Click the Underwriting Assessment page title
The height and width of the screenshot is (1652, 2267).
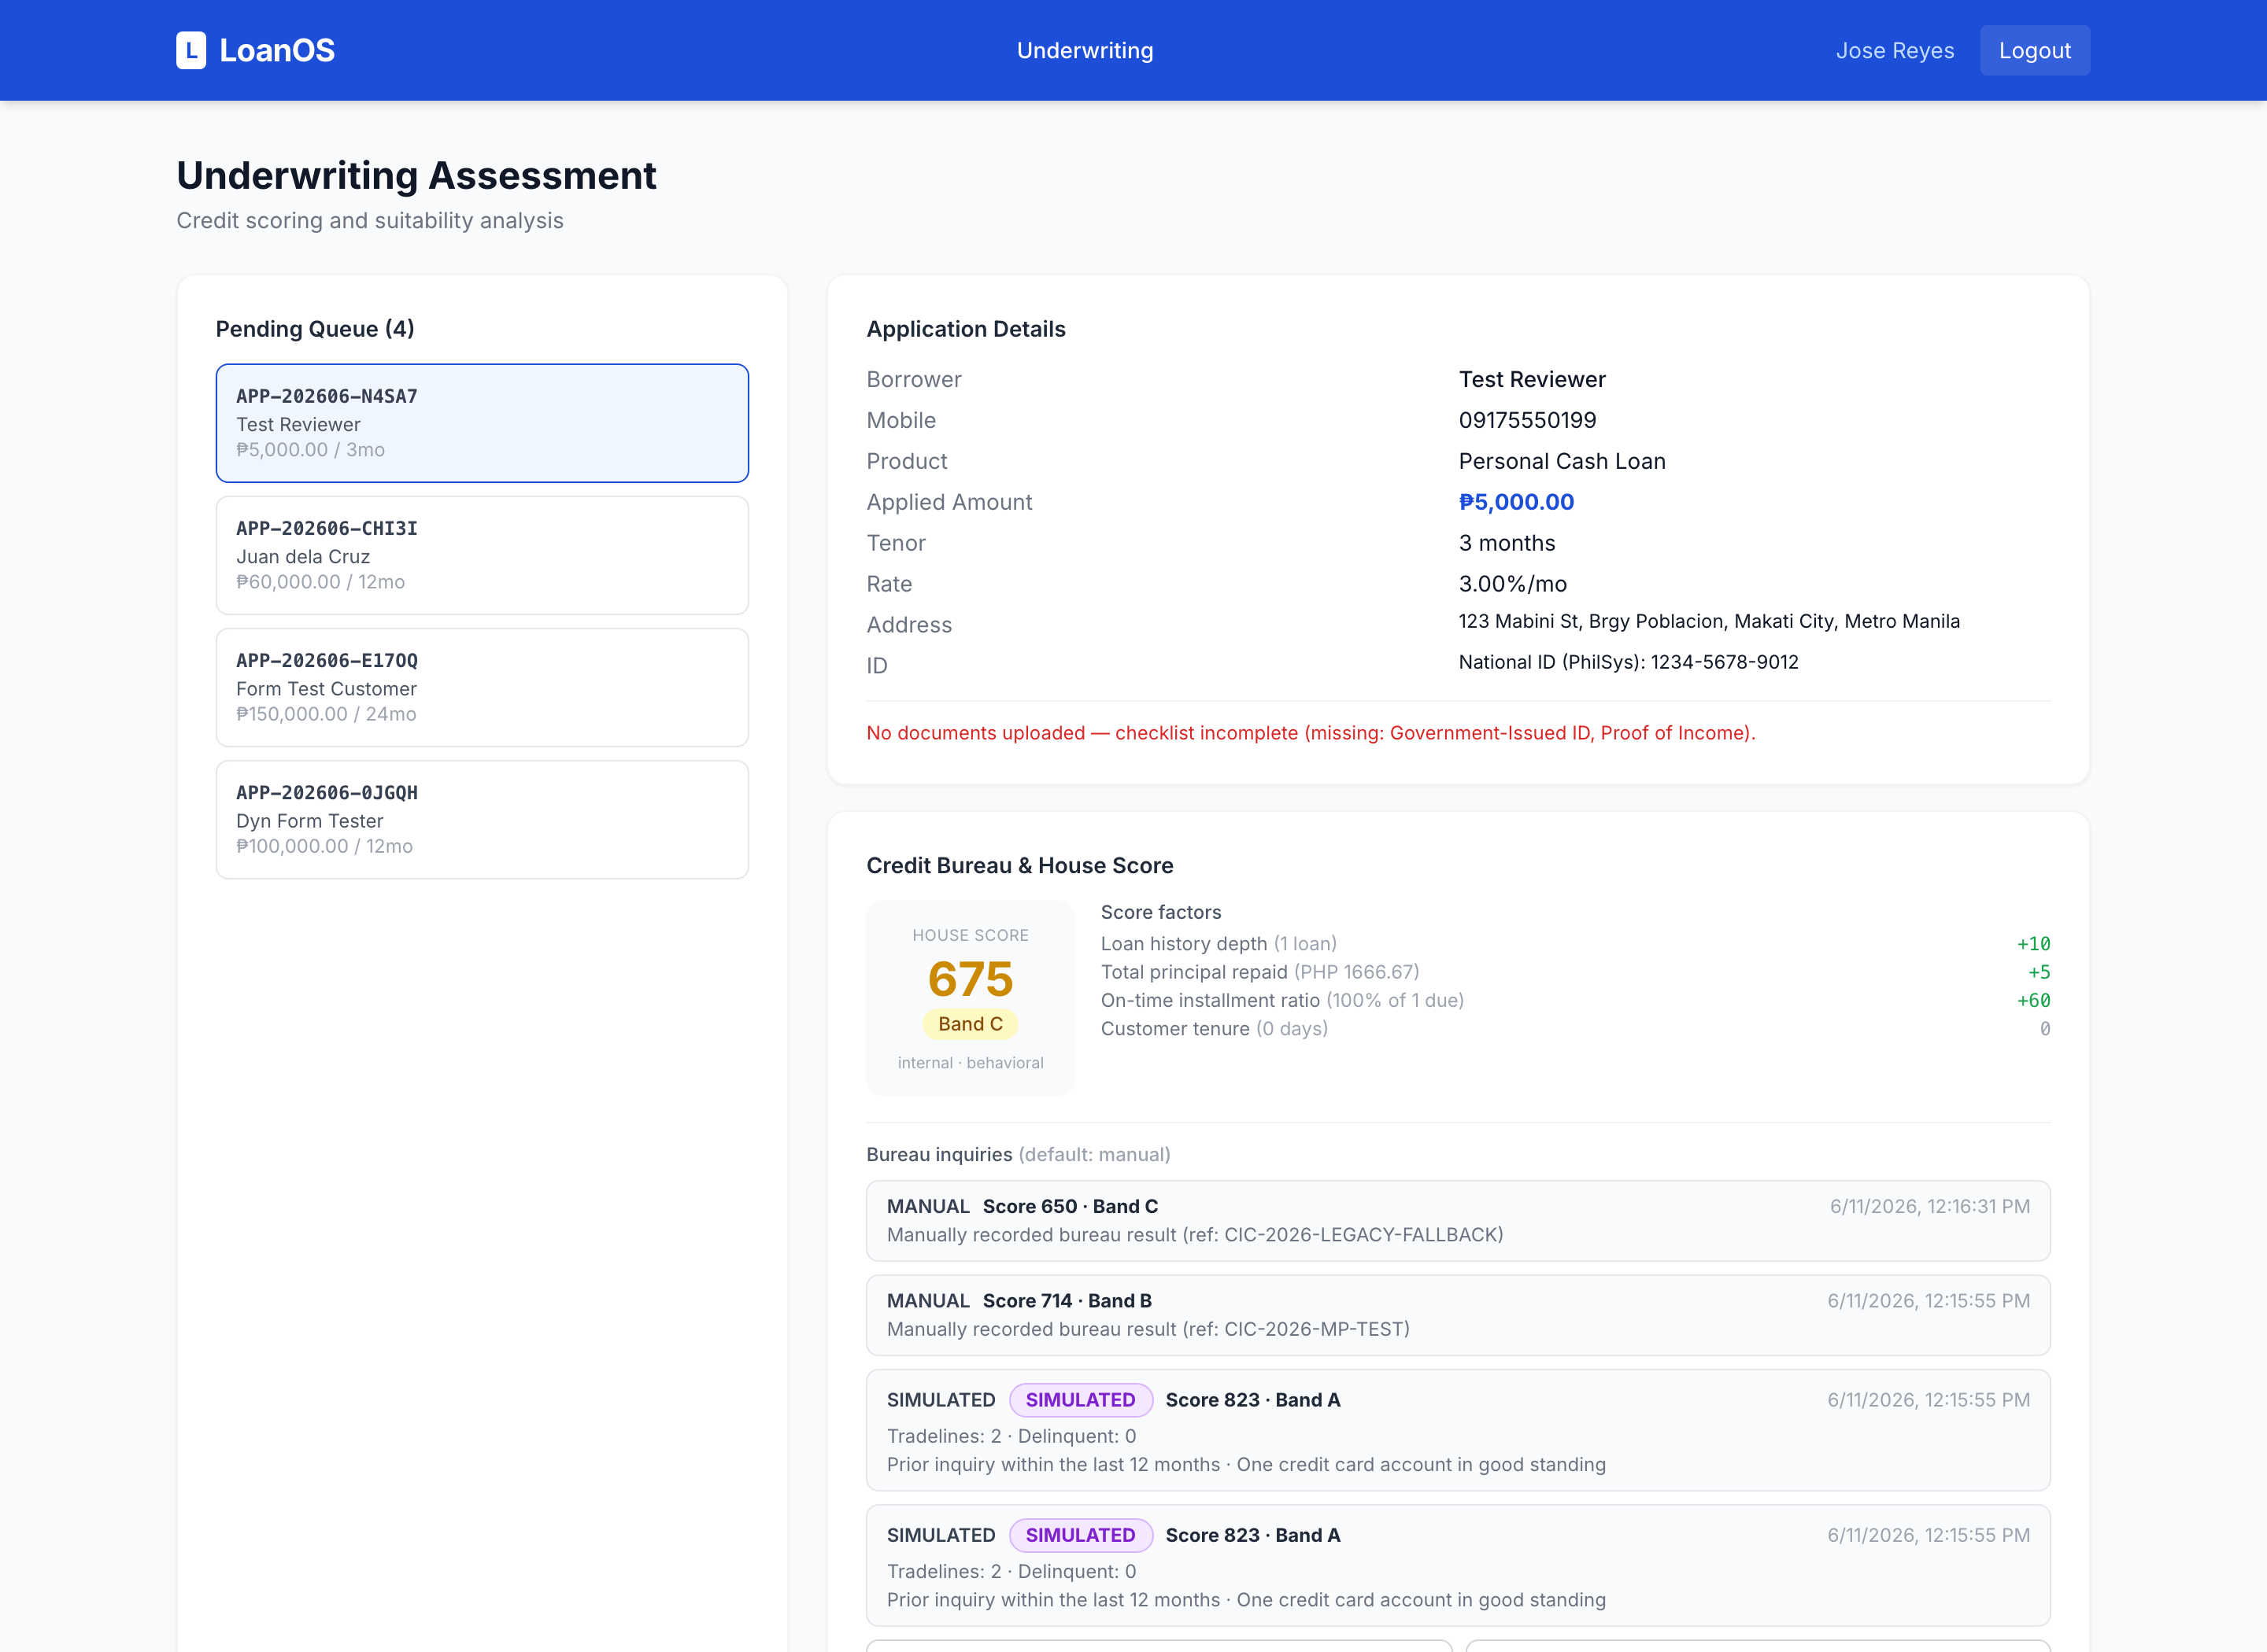point(416,175)
